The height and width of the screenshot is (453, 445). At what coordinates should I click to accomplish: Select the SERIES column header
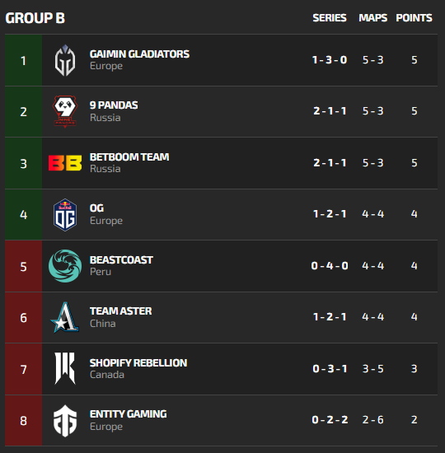click(330, 18)
